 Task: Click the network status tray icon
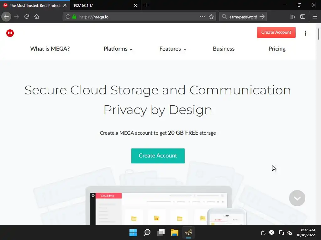[x=282, y=232]
